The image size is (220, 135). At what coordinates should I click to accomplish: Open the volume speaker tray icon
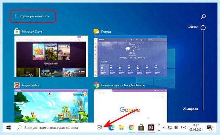(176, 127)
